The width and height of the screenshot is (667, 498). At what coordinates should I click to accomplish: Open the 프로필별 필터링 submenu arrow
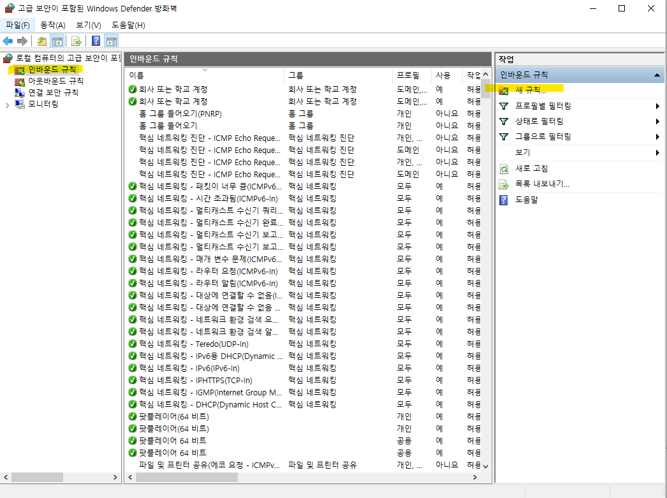657,106
